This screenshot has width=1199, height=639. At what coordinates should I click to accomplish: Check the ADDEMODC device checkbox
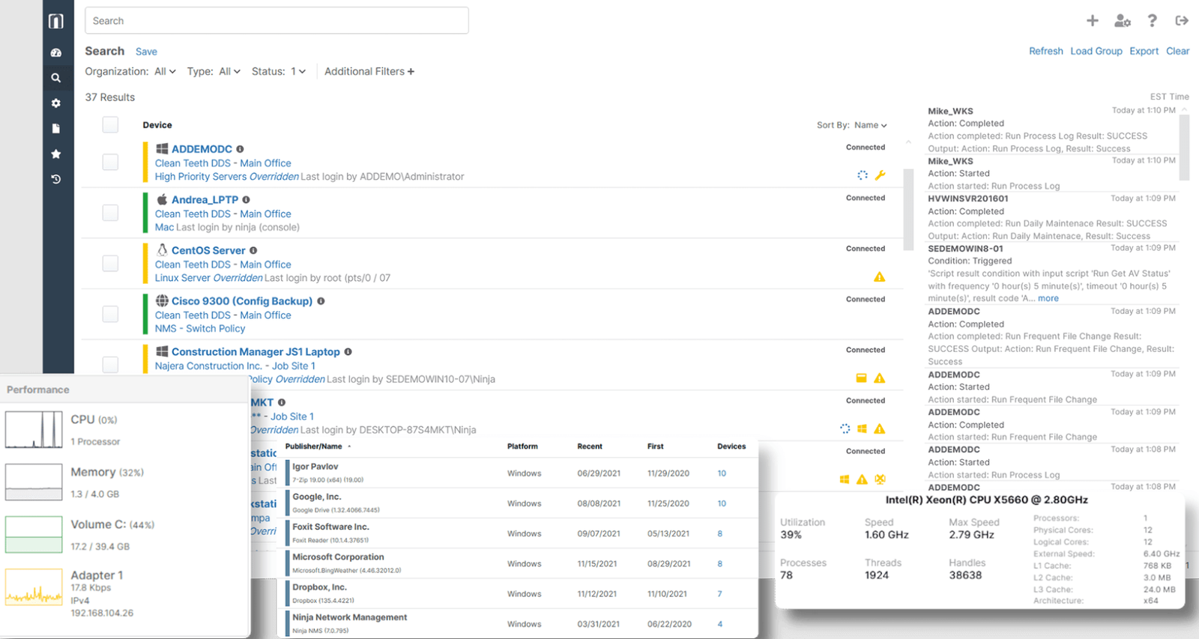pyautogui.click(x=110, y=162)
